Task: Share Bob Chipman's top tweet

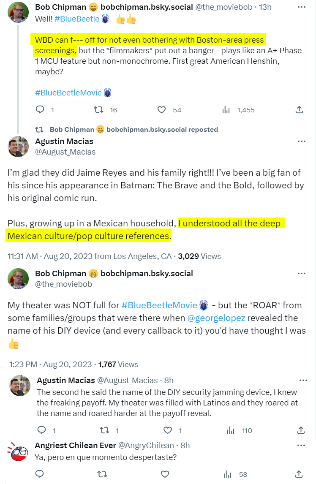Action: (299, 109)
